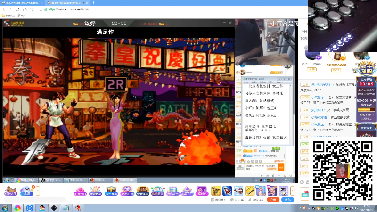Open the crystal factory activity icon
Viewport: 377px width, 212px height.
pos(187,191)
